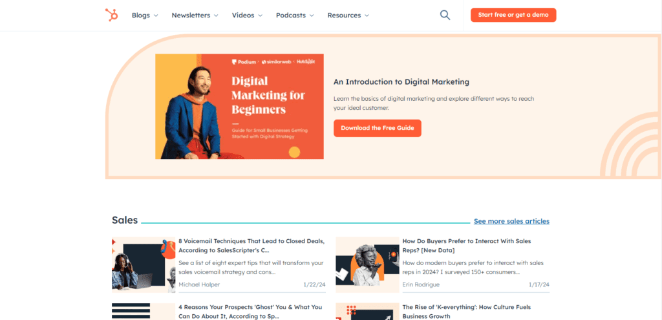Click the 'See a list of eight expert tips' excerpt
Screen dimensions: 662x320
click(251, 268)
